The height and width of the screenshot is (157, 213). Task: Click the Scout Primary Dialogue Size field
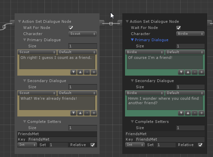pos(83,46)
